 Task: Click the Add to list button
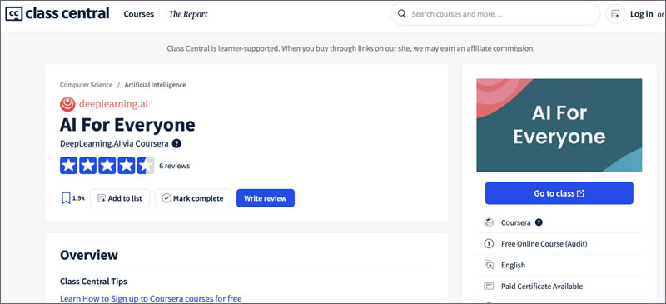[x=120, y=198]
